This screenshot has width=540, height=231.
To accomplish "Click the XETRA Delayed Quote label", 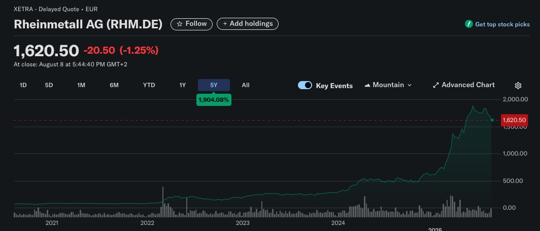I will click(55, 9).
